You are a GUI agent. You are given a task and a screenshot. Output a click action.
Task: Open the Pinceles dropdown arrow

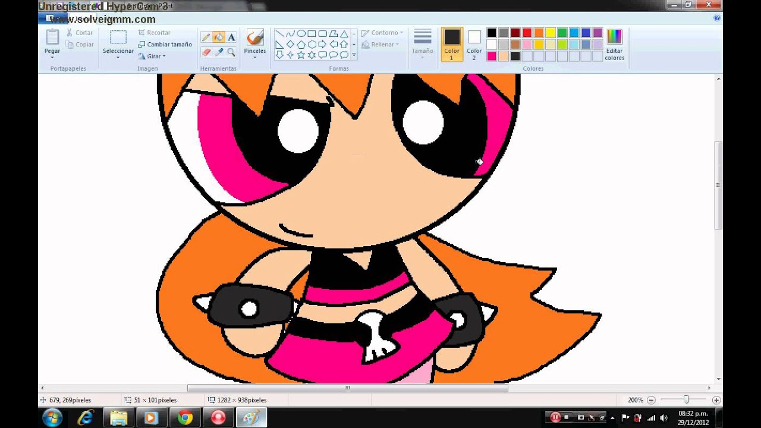pyautogui.click(x=255, y=57)
